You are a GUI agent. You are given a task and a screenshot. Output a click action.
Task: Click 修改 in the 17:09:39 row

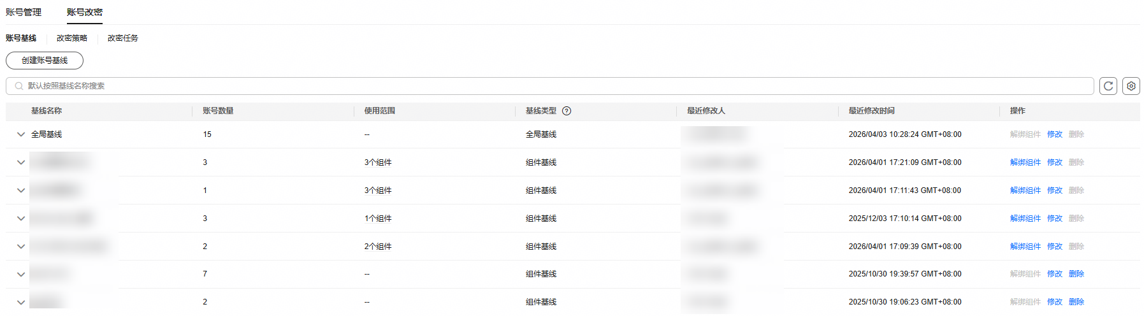click(x=1055, y=247)
